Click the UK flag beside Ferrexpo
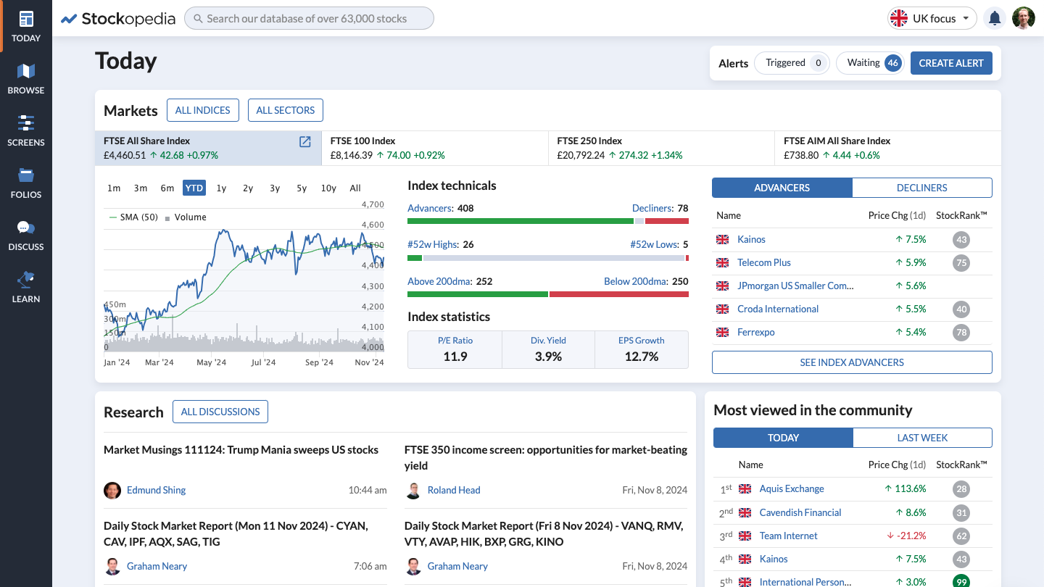Image resolution: width=1044 pixels, height=587 pixels. pyautogui.click(x=722, y=332)
